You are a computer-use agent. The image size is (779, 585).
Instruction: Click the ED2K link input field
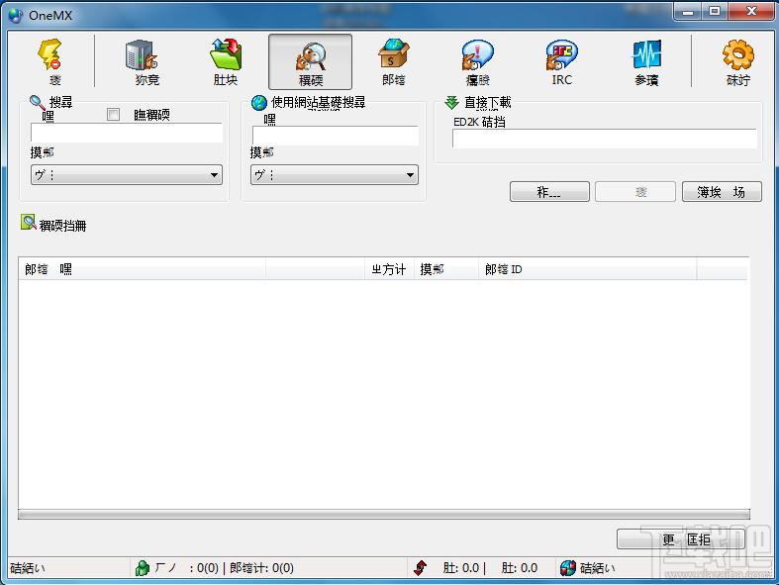click(x=605, y=139)
